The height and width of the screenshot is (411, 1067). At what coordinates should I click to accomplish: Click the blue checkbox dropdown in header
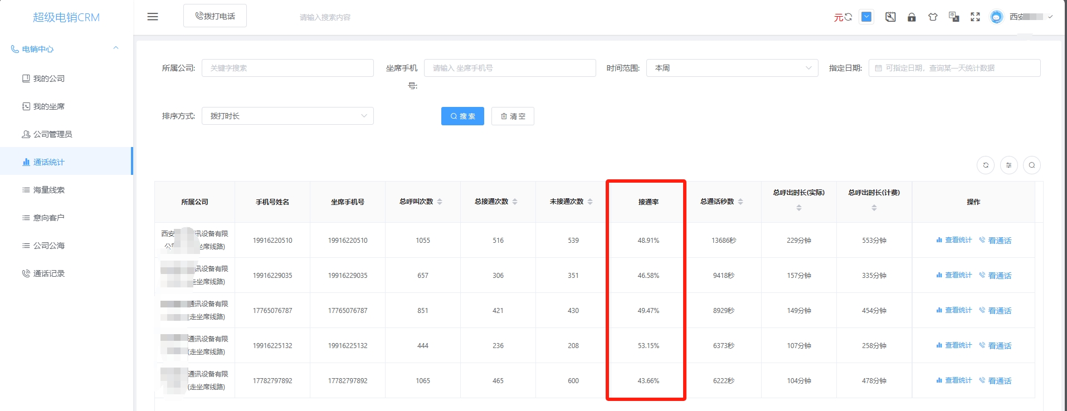click(866, 17)
